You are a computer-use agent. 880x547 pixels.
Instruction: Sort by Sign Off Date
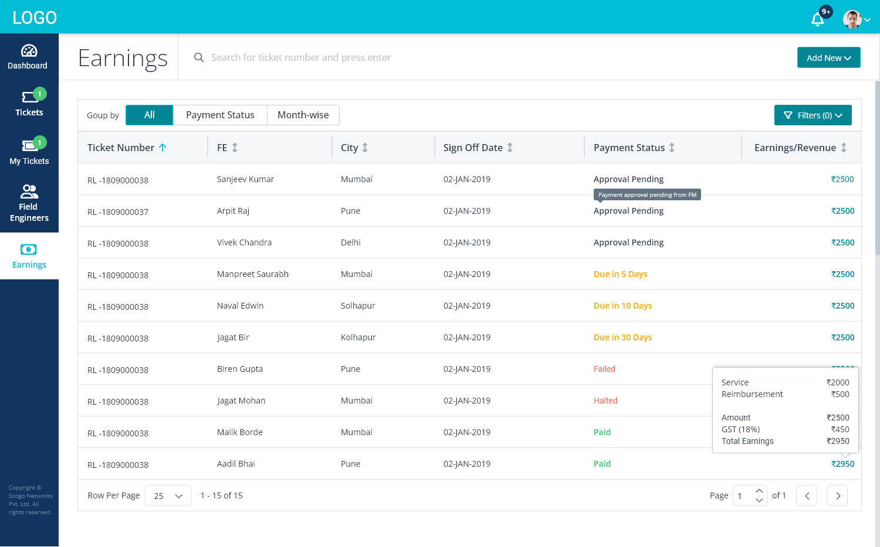click(x=510, y=148)
